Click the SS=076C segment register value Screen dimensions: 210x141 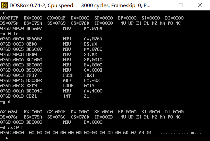pyautogui.click(x=56, y=117)
